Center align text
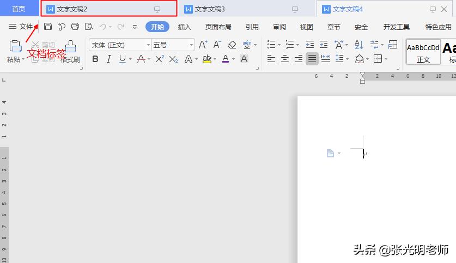This screenshot has width=456, height=263. (285, 59)
